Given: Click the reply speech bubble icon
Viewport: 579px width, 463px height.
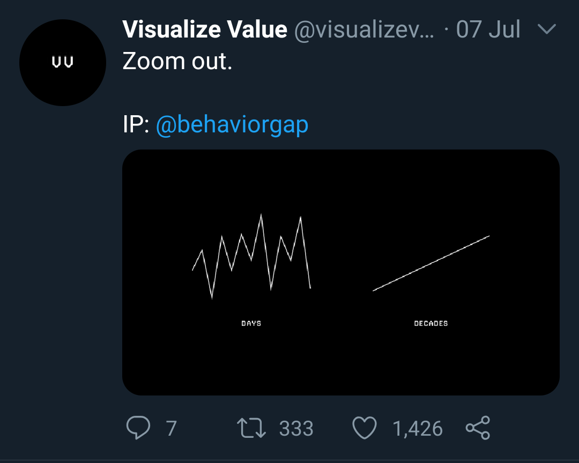Looking at the screenshot, I should click(138, 428).
